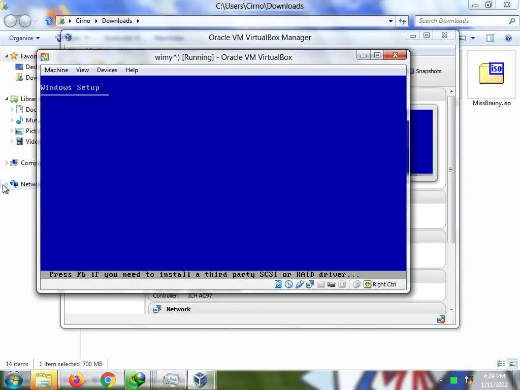Select Downloads under Favorites
Viewport: 520px width, 390px height.
click(x=26, y=77)
